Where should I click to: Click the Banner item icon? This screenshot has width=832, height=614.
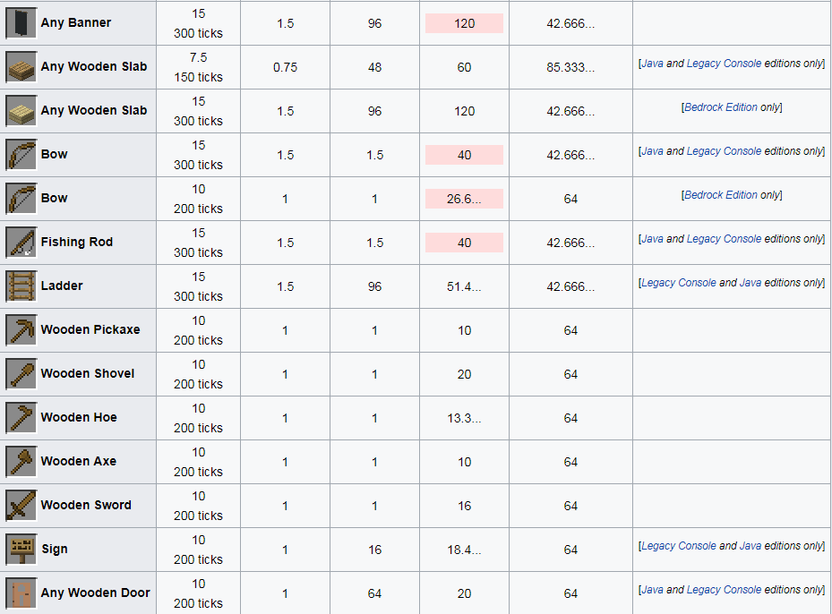click(21, 22)
